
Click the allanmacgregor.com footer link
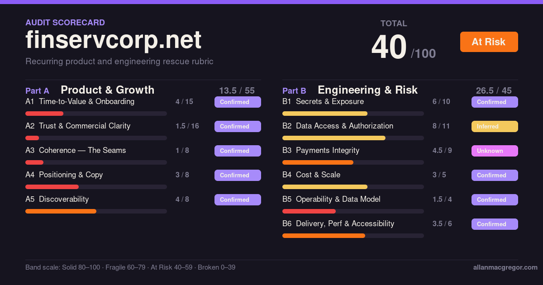tap(505, 267)
